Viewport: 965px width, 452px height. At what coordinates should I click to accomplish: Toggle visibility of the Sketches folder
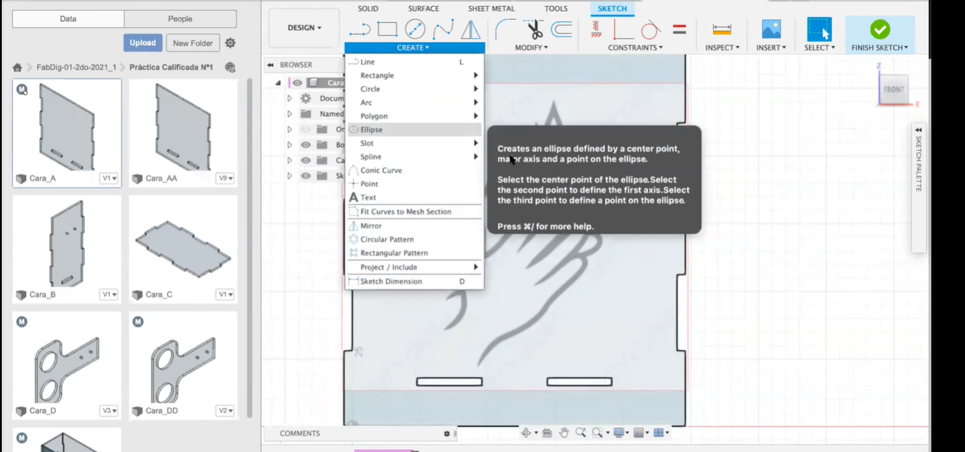[x=305, y=175]
